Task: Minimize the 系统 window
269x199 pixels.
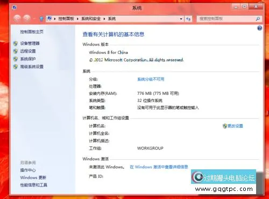Action: tap(236, 7)
